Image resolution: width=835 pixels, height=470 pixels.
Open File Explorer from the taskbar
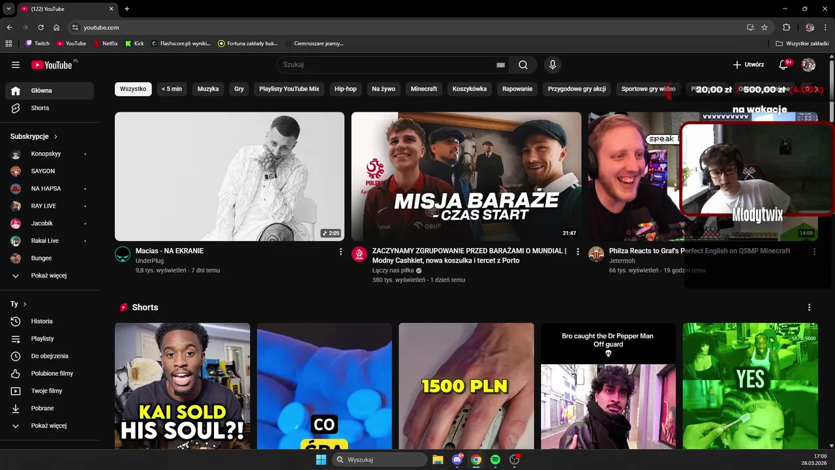click(x=438, y=460)
